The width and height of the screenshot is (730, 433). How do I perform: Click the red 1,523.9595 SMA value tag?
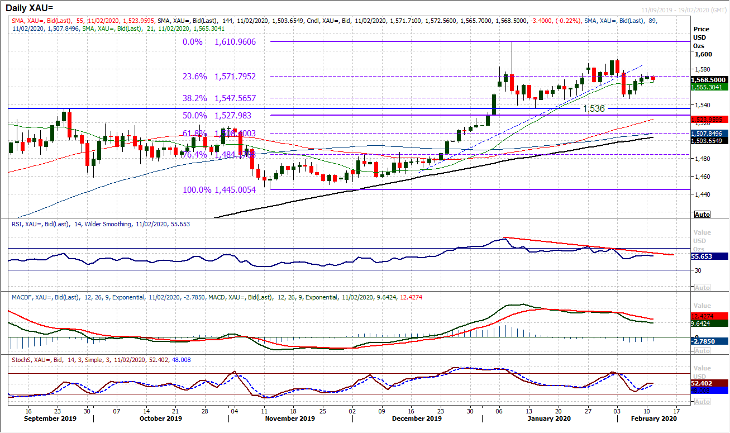709,120
